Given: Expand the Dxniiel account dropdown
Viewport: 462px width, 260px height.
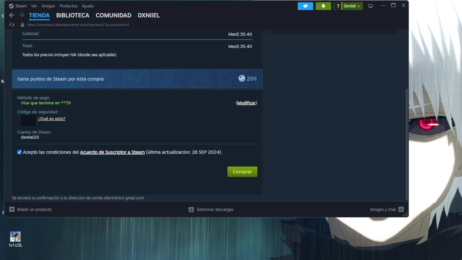Looking at the screenshot, I should click(352, 6).
